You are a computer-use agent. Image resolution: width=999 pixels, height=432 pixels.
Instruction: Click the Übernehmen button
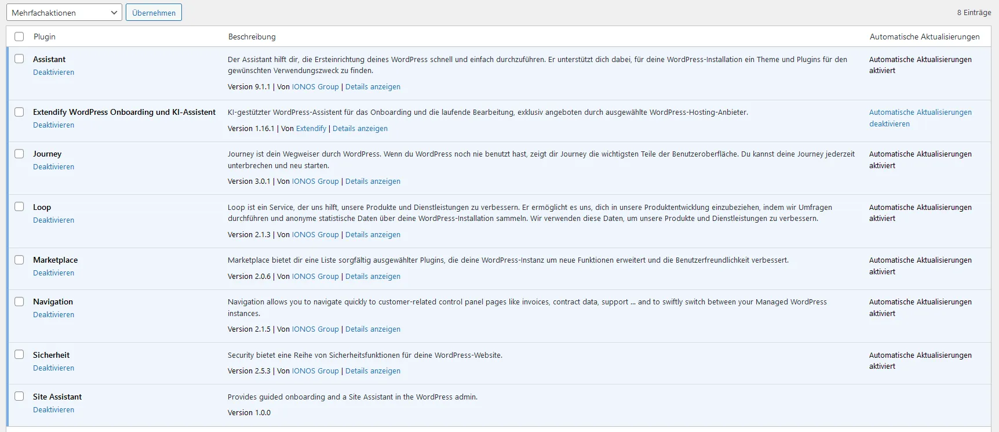pos(154,12)
